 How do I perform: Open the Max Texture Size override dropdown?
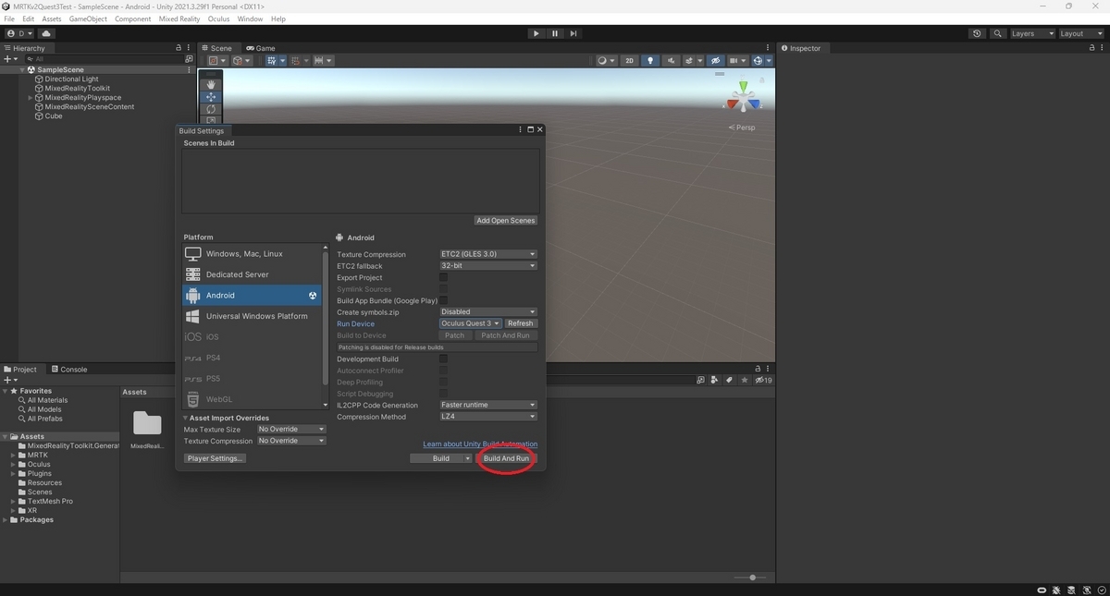[291, 430]
